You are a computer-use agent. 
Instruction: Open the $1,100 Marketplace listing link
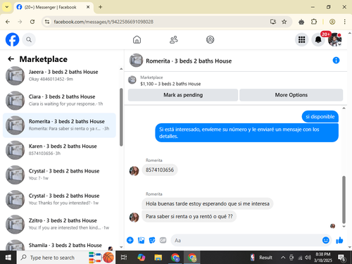click(x=170, y=84)
